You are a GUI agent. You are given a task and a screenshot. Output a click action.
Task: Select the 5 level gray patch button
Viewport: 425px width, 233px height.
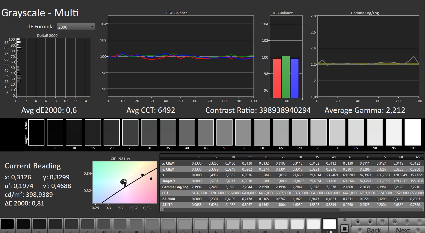pyautogui.click(x=23, y=225)
